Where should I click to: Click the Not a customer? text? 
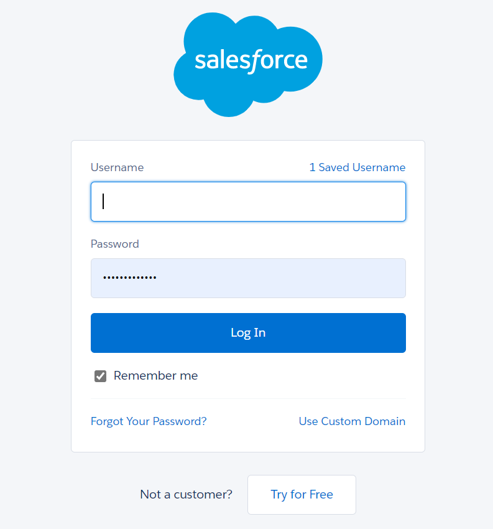[186, 495]
